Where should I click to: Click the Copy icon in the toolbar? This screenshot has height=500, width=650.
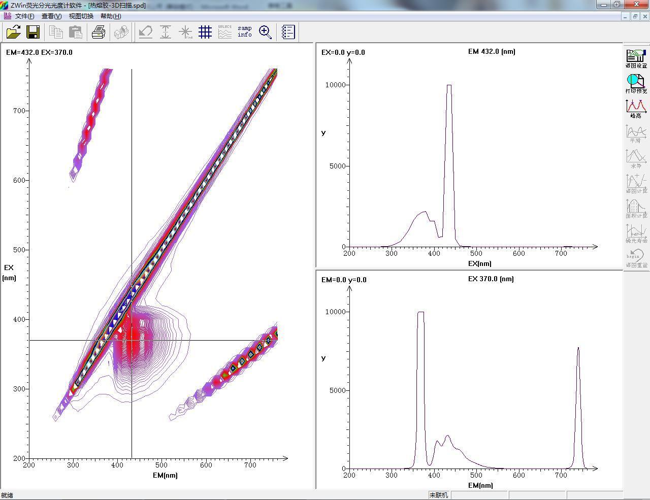point(56,32)
